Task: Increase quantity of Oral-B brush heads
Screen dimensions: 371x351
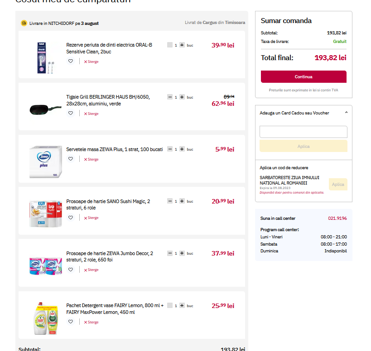Action: (182, 45)
